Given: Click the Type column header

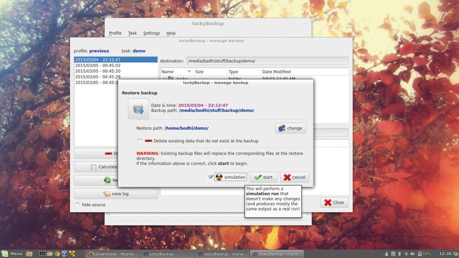Looking at the screenshot, I should [x=244, y=72].
